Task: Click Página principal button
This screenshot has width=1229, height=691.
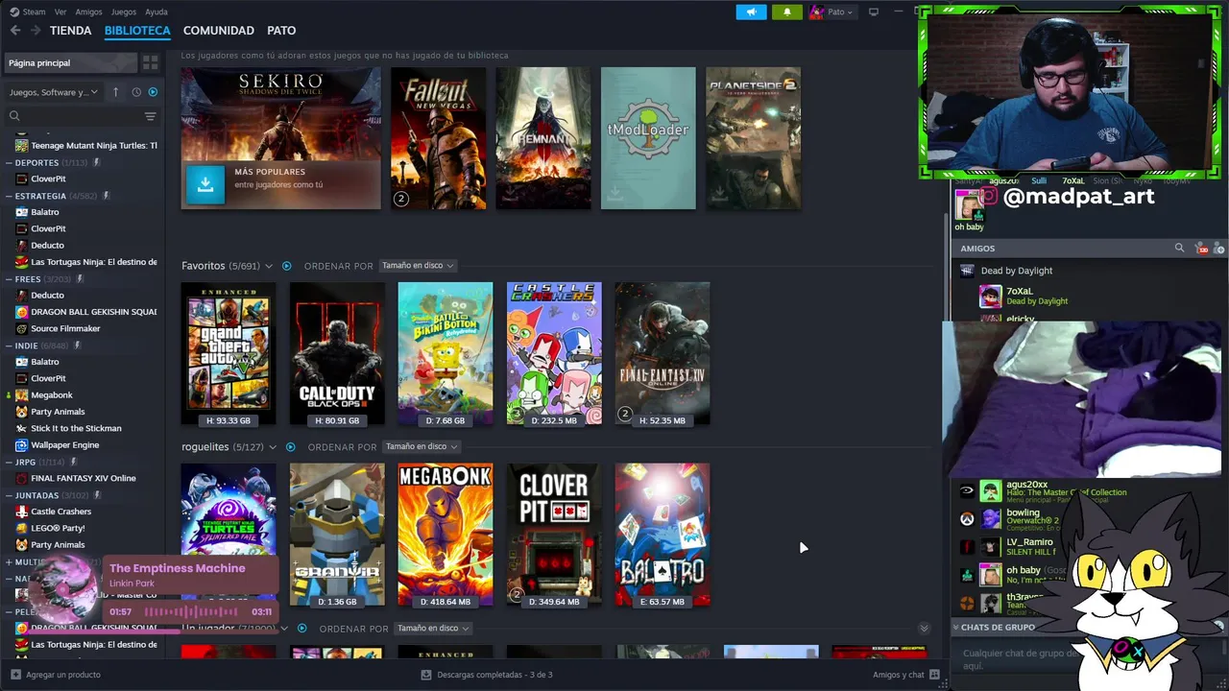Action: pos(71,62)
